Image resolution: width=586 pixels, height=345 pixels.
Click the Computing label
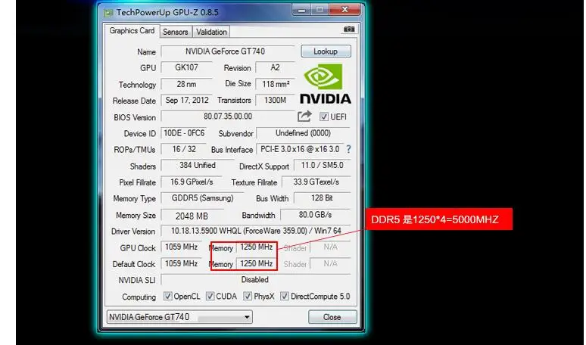coord(139,297)
